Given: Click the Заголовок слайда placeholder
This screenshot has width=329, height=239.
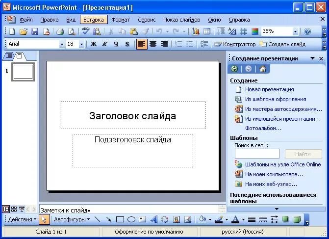Looking at the screenshot, I should (132, 115).
